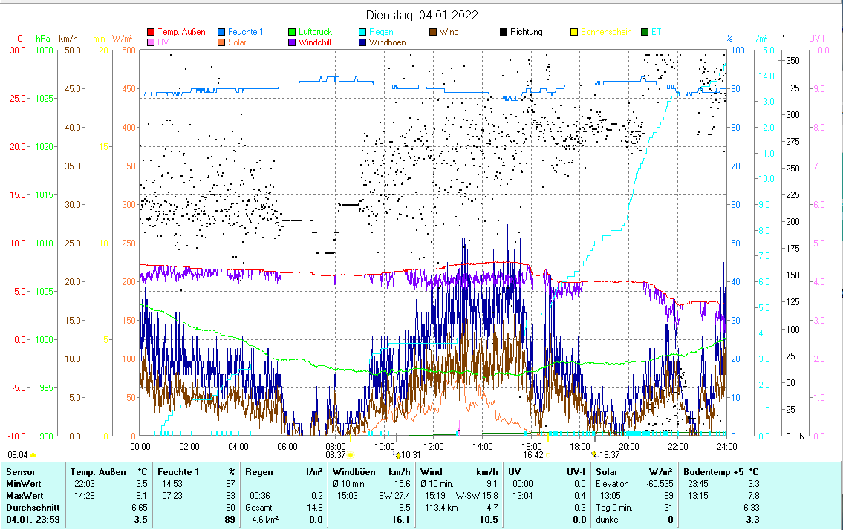Click the blue Feuchte 1 legend swatch
The width and height of the screenshot is (843, 530).
(x=221, y=33)
